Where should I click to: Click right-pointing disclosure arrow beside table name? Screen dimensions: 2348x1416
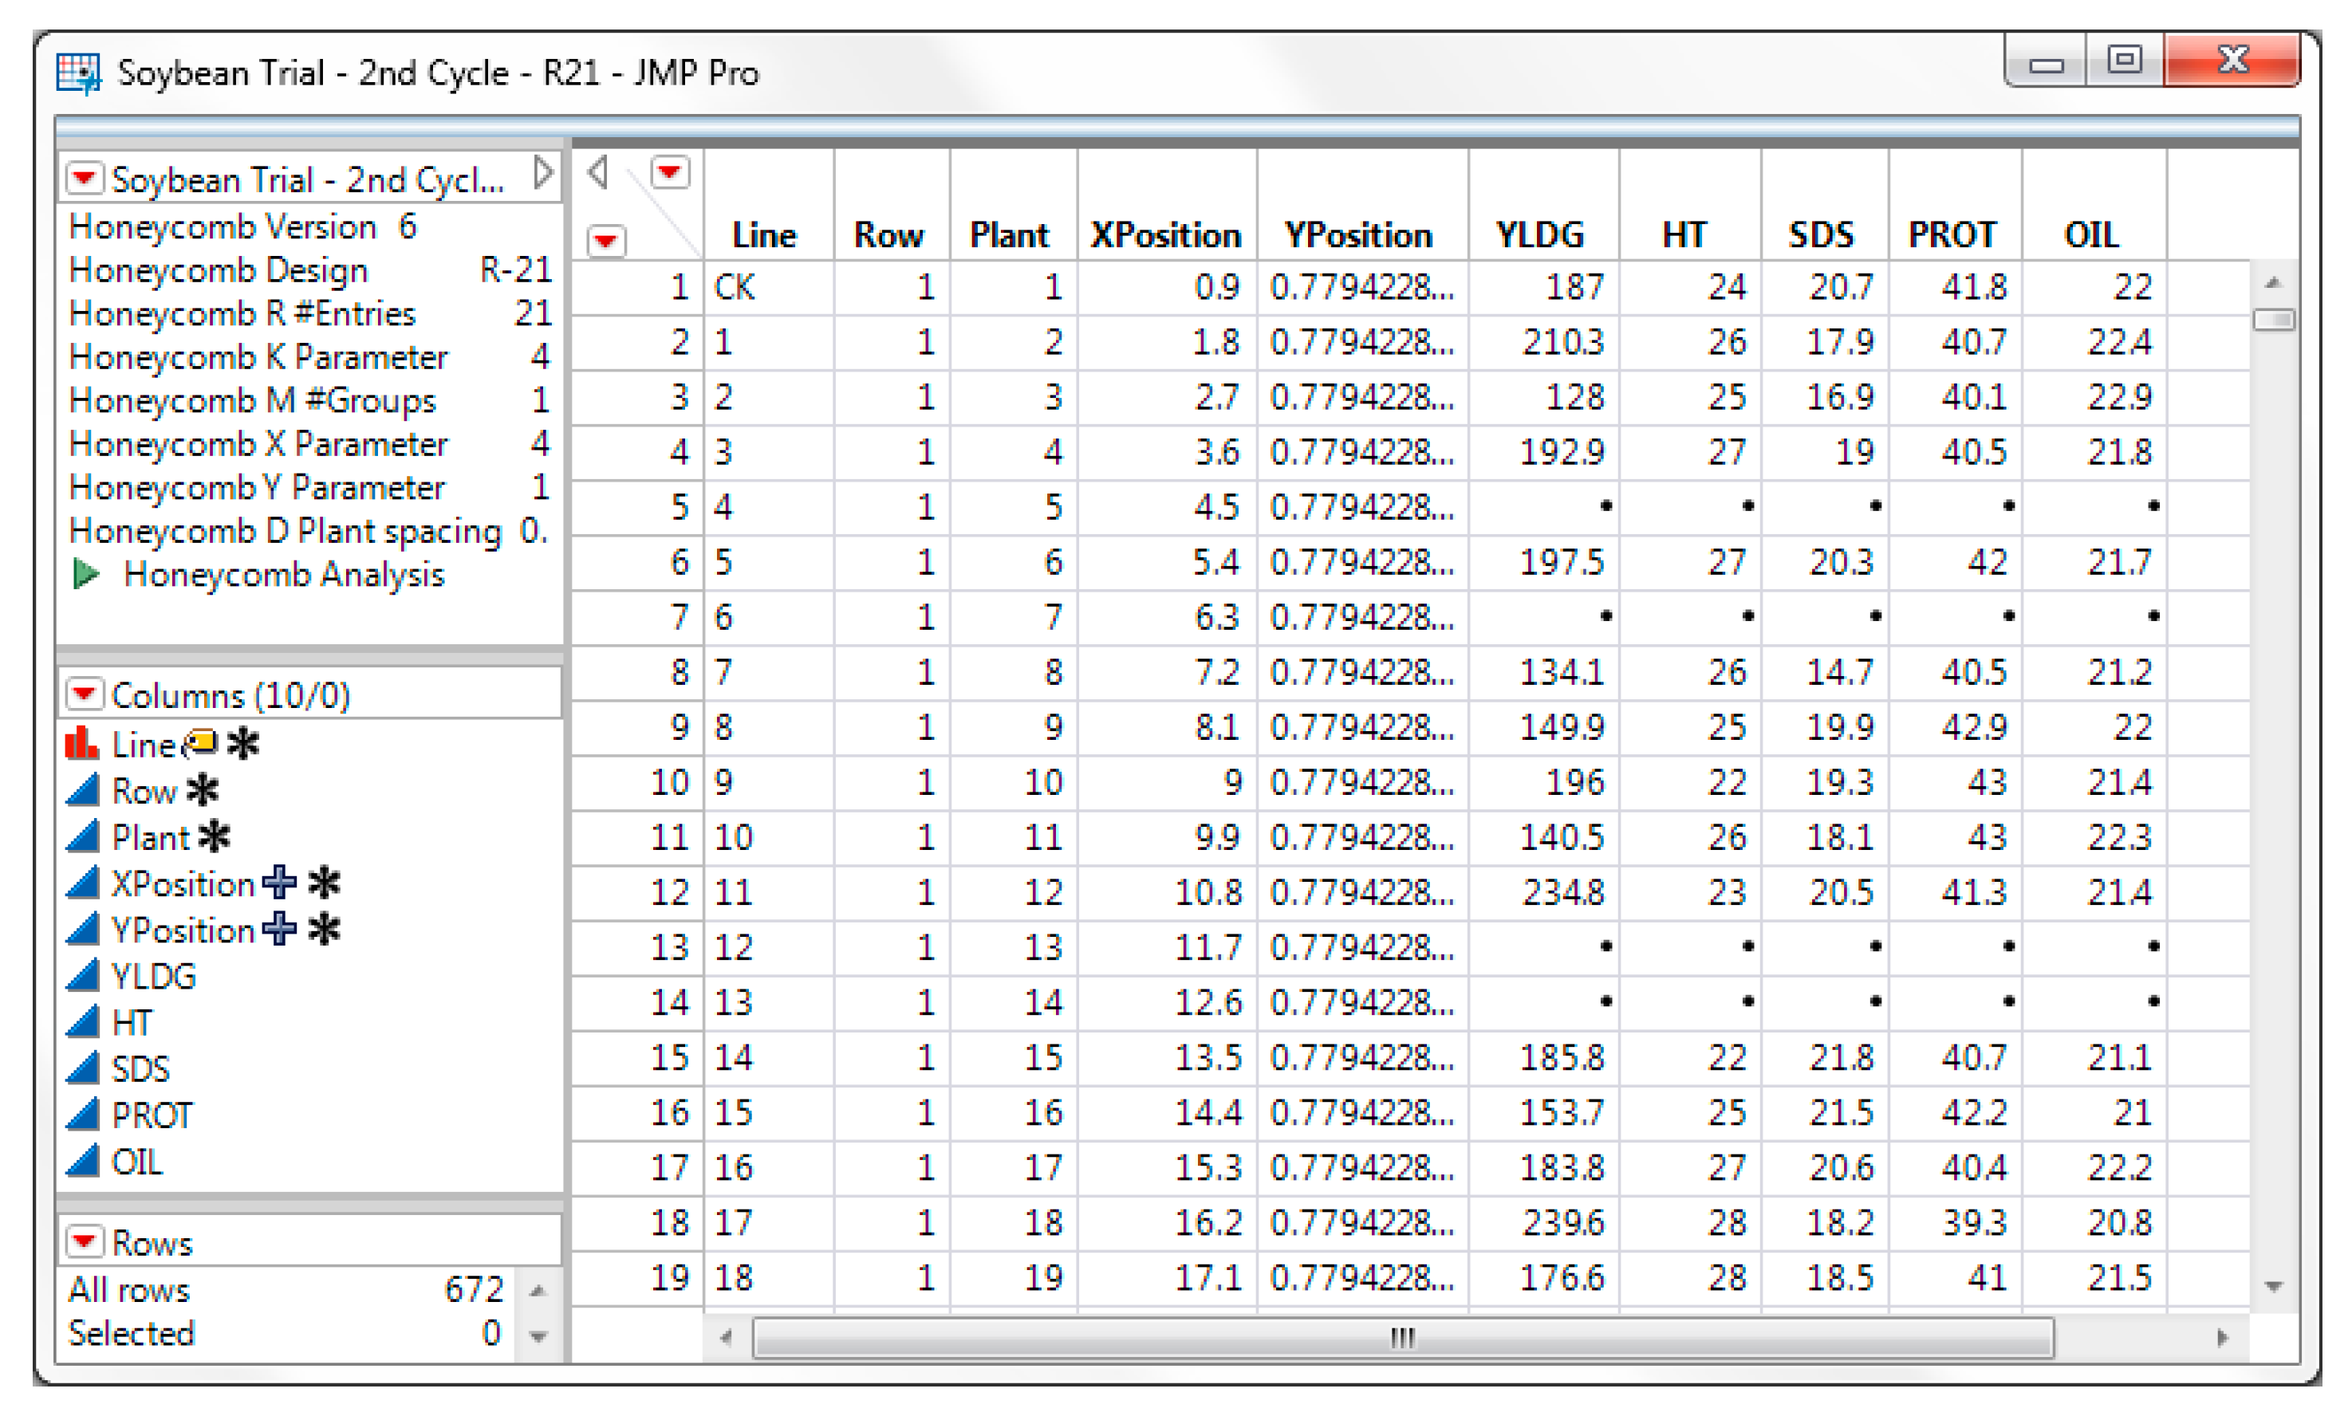(x=543, y=174)
